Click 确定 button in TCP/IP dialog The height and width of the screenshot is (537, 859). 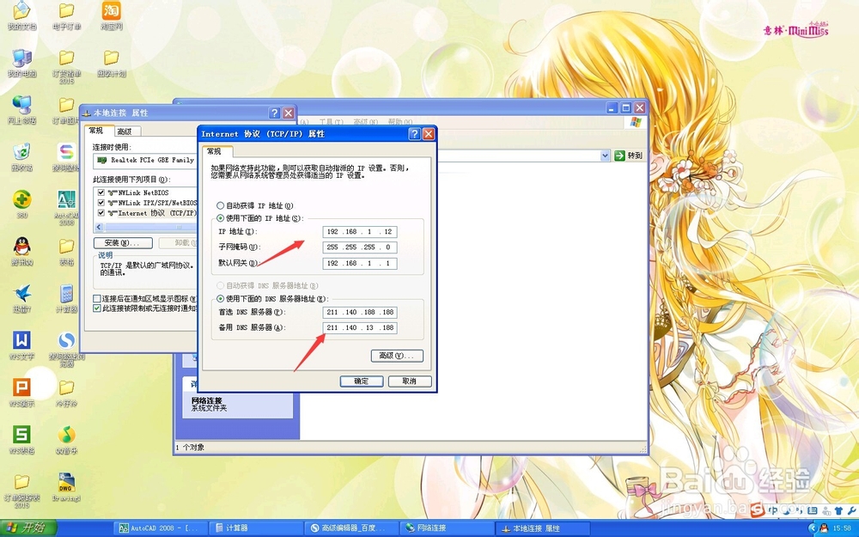[362, 381]
